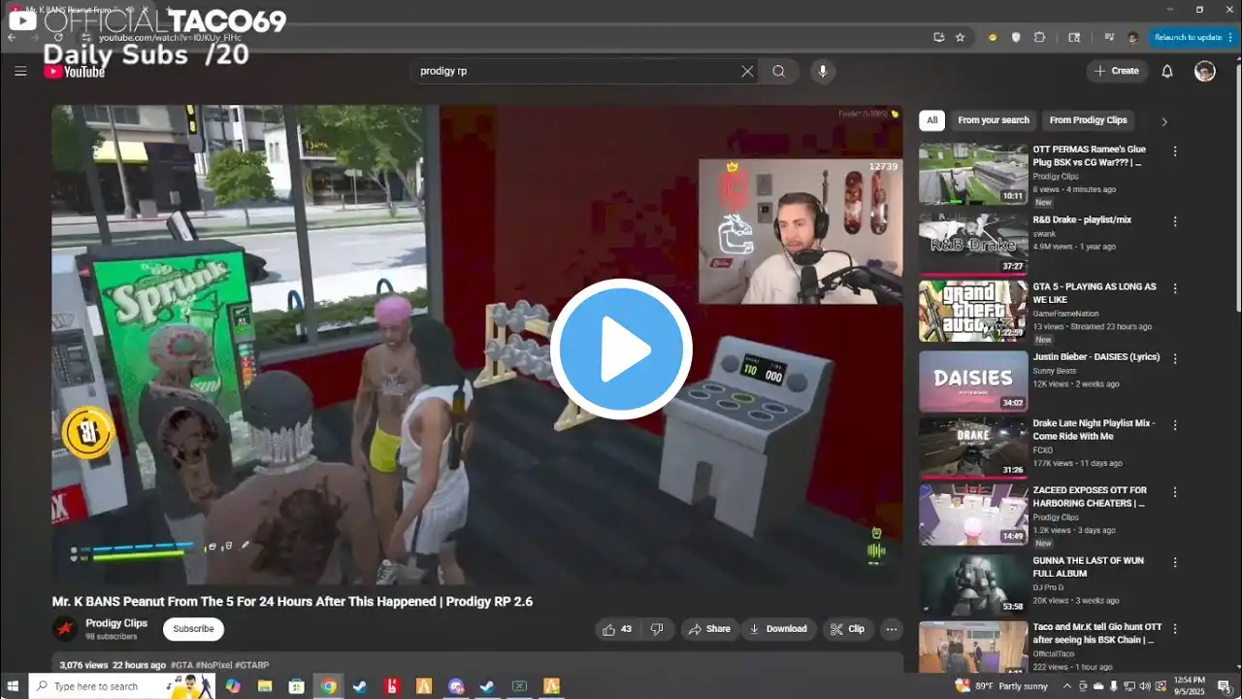The height and width of the screenshot is (699, 1242).
Task: Share this video
Action: pos(708,629)
